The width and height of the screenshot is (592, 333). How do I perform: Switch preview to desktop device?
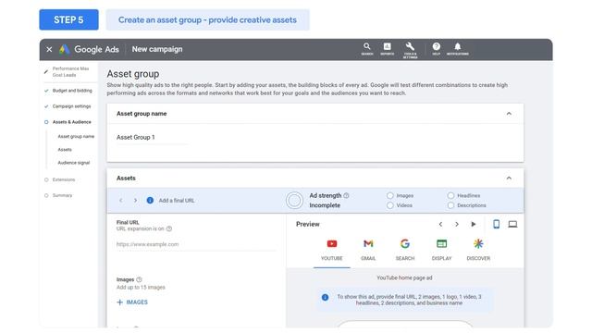(512, 225)
